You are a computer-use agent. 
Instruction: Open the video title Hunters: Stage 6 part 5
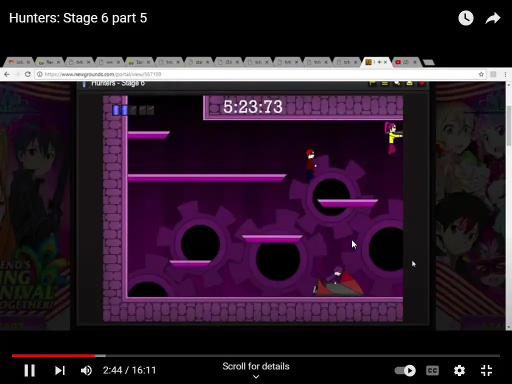pyautogui.click(x=78, y=18)
